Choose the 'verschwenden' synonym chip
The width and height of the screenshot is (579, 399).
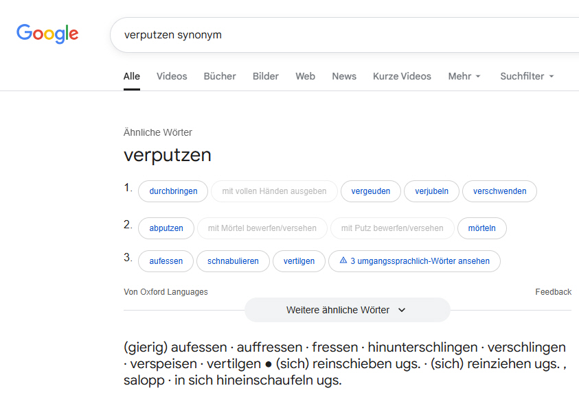[x=499, y=191]
